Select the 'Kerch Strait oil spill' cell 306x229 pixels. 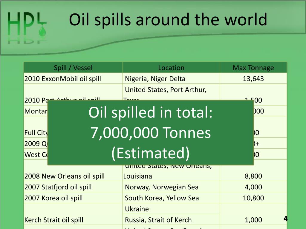(73, 214)
